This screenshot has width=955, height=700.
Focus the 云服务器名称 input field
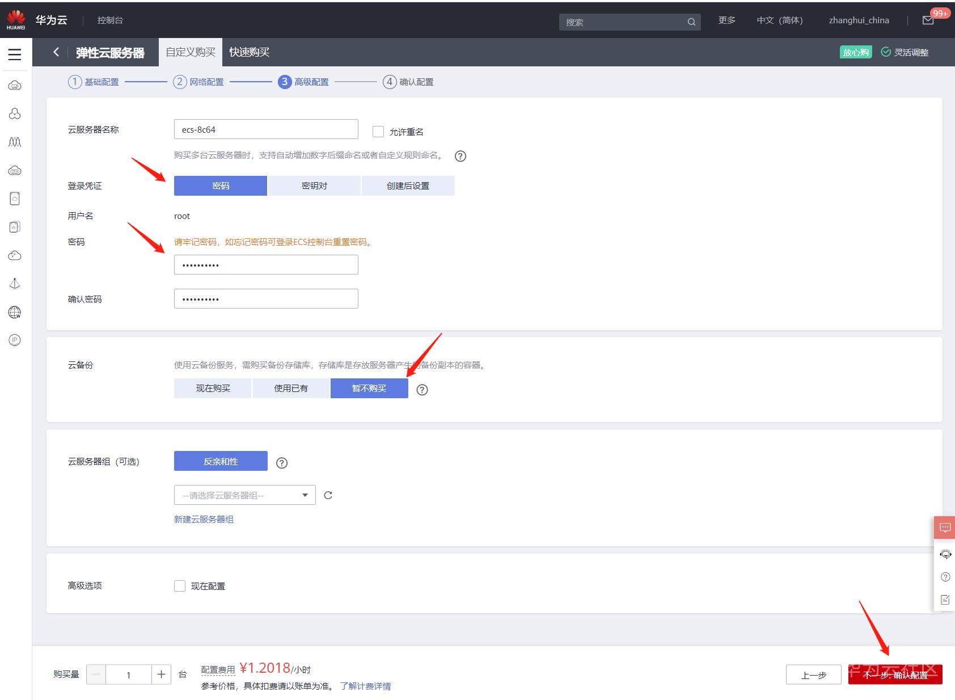coord(266,129)
